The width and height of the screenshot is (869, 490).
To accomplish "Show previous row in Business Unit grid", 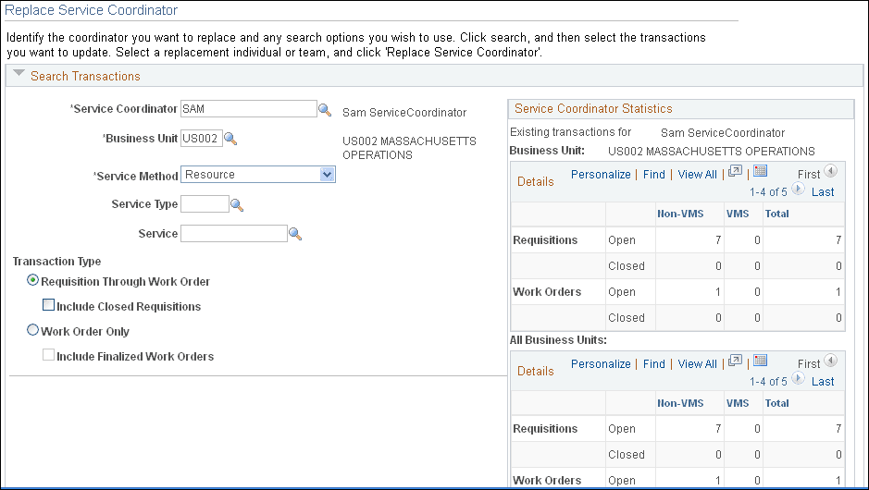I will (830, 171).
